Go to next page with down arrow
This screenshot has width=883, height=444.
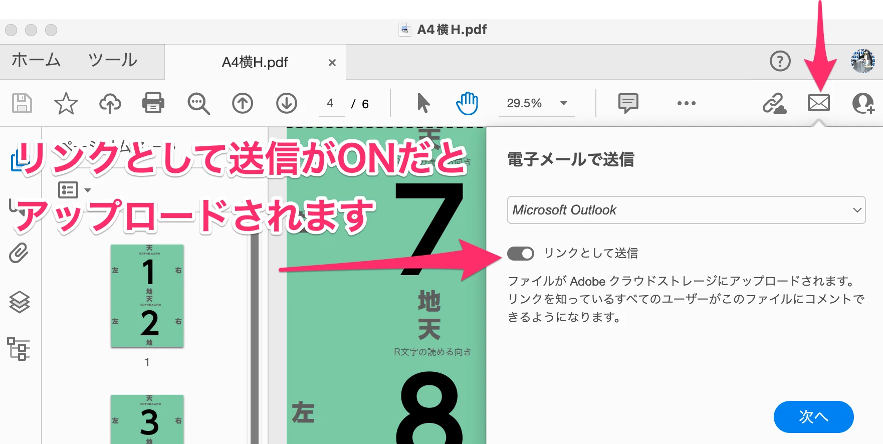(x=287, y=103)
